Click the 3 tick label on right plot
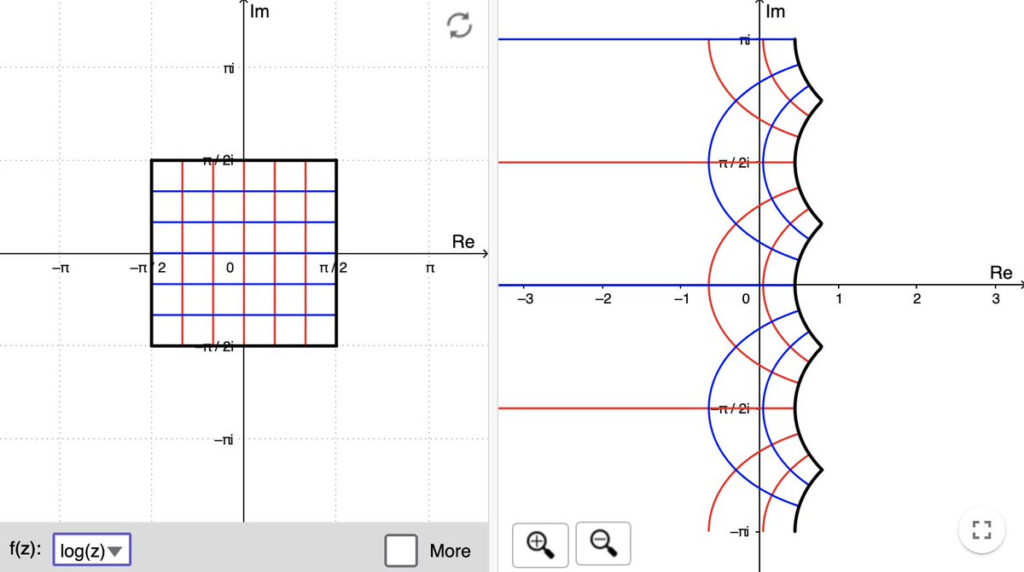Screen dimensions: 1024x572 [x=995, y=300]
